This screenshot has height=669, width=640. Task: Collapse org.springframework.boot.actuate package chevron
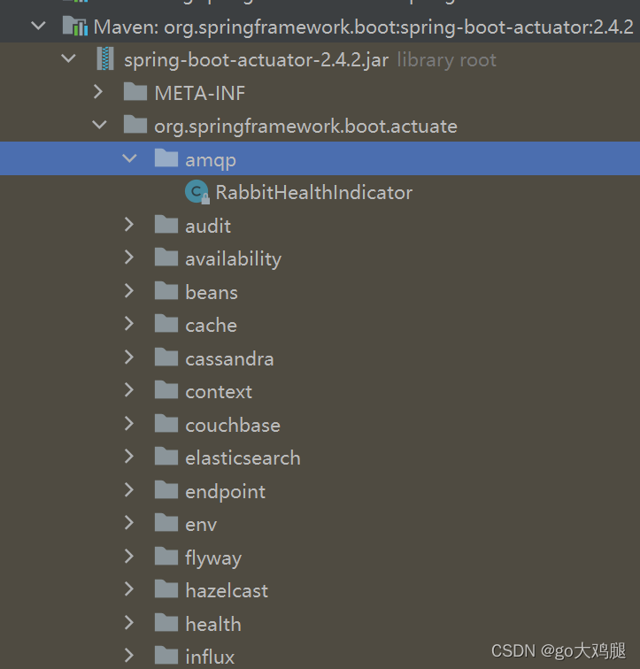[99, 125]
